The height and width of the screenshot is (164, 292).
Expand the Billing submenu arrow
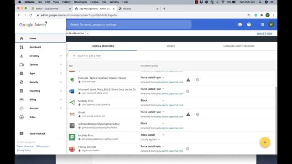61,99
